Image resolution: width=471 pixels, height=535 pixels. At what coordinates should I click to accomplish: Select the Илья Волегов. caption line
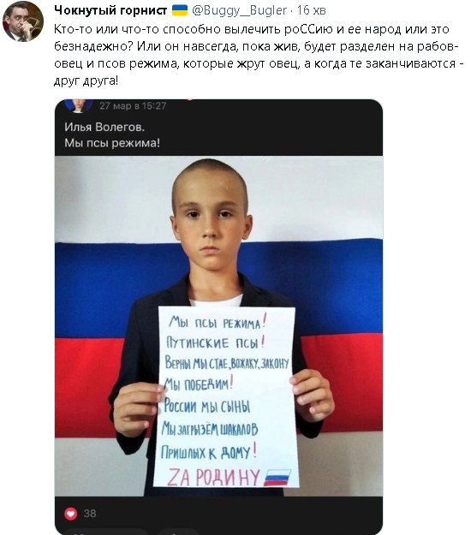pos(104,127)
